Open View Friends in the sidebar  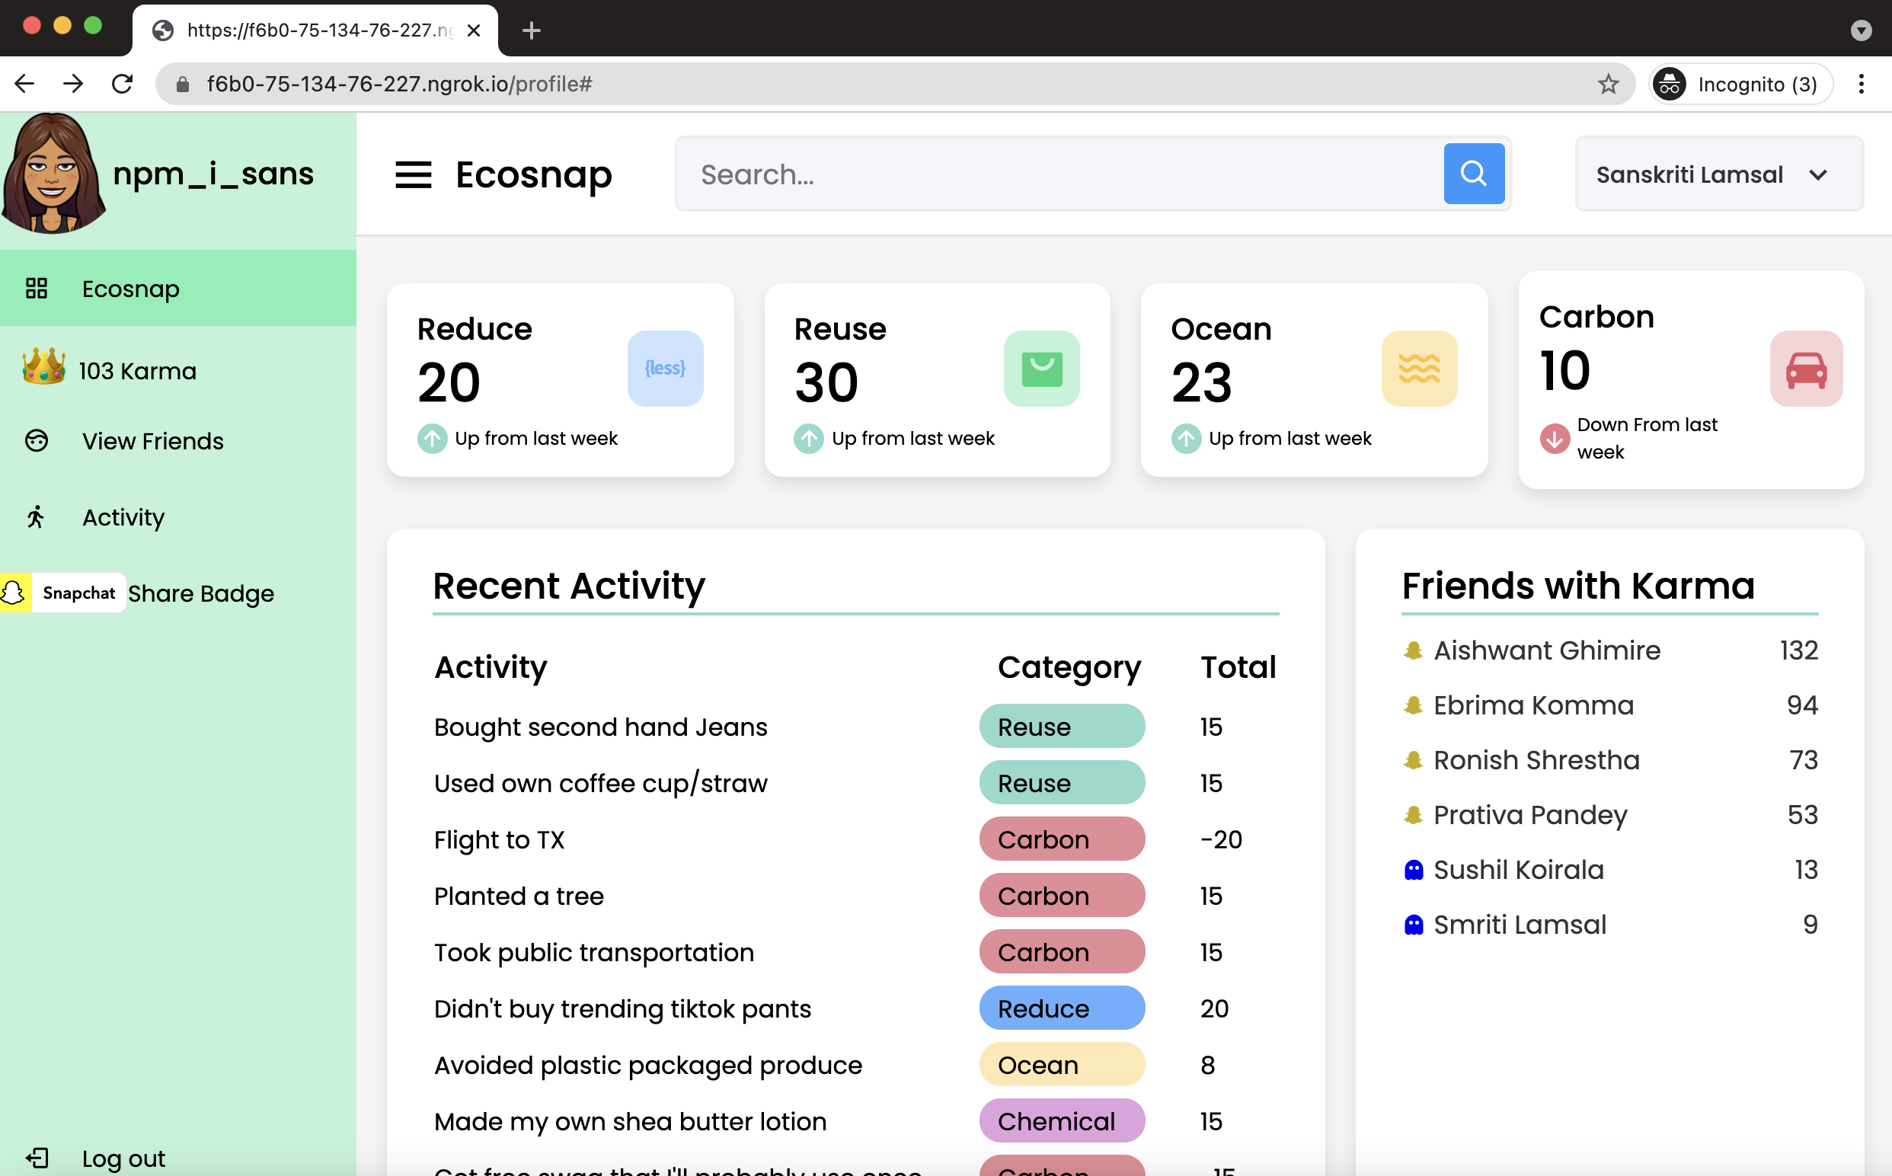[152, 441]
